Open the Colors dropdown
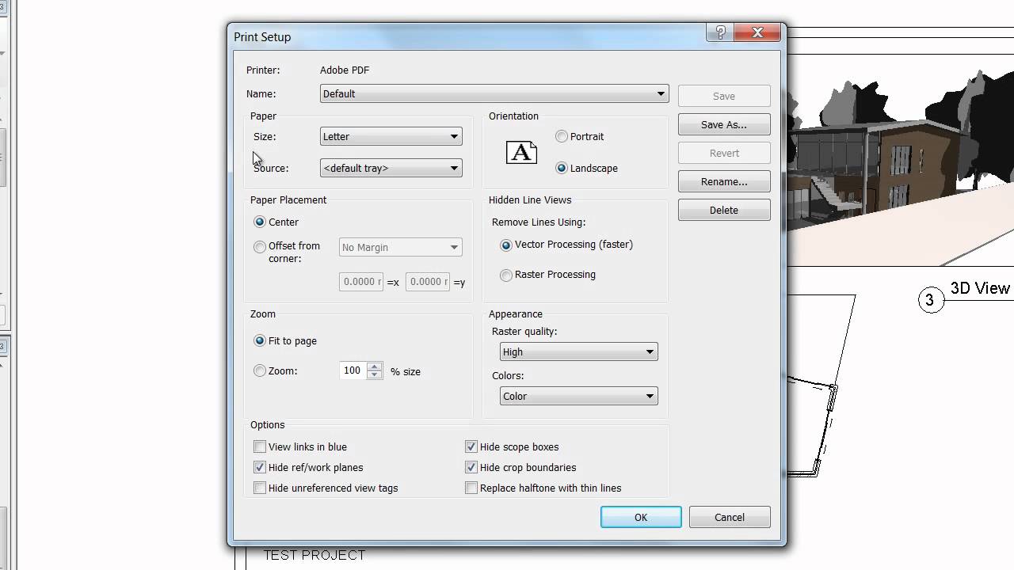Image resolution: width=1014 pixels, height=570 pixels. pyautogui.click(x=579, y=396)
